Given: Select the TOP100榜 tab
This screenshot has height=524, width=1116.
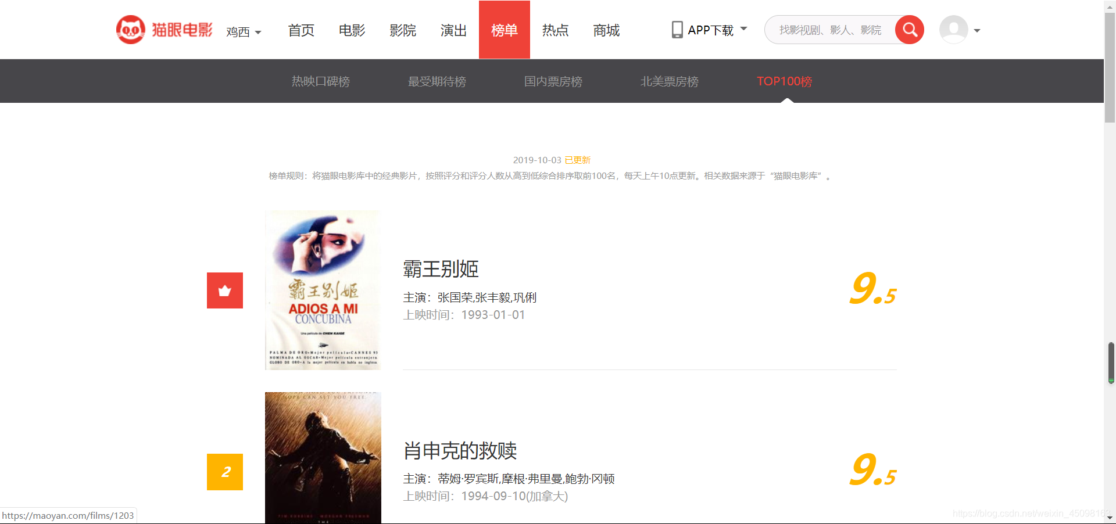Looking at the screenshot, I should pos(785,81).
